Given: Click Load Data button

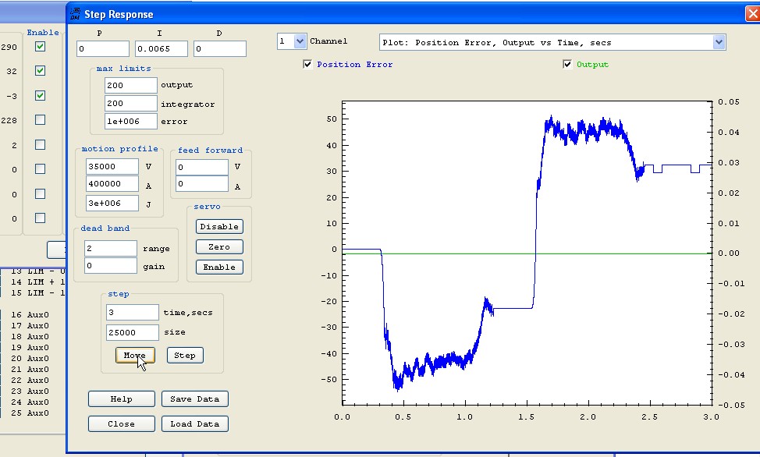Looking at the screenshot, I should 195,424.
